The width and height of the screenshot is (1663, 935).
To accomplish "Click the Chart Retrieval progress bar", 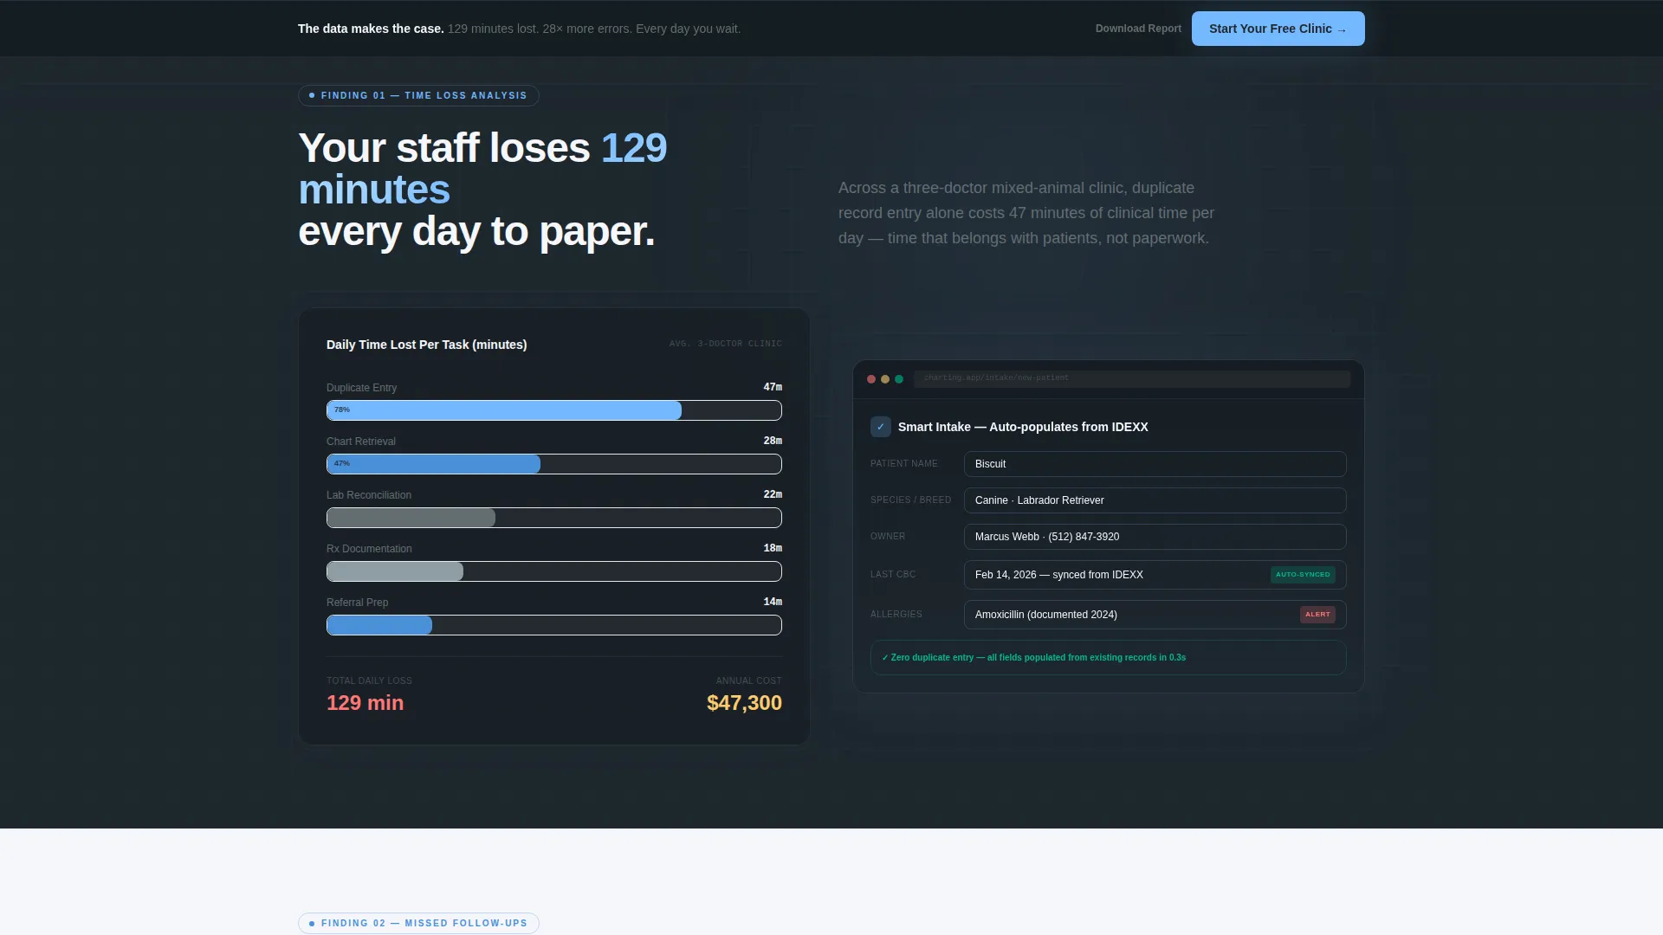I will click(x=554, y=464).
